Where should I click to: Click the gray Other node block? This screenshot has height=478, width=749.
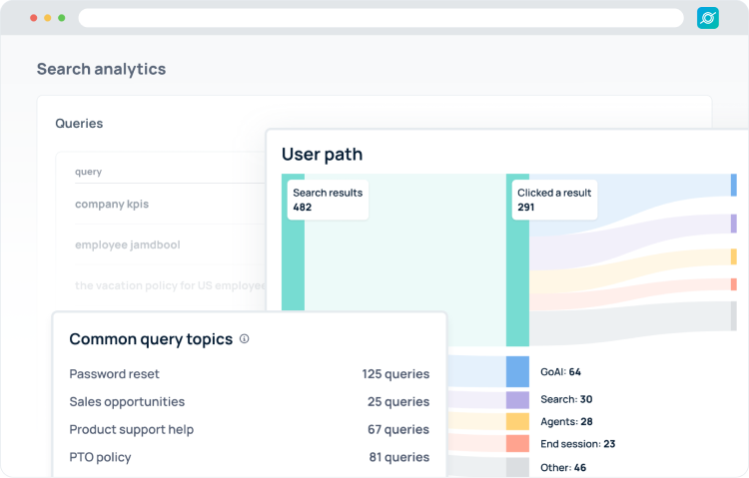click(x=517, y=467)
